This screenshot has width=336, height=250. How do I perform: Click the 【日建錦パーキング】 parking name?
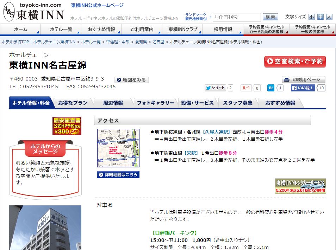(174, 233)
